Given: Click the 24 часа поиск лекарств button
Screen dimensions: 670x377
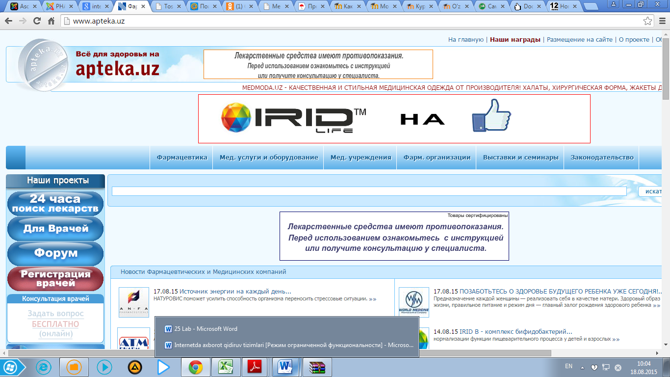Looking at the screenshot, I should pos(55,204).
